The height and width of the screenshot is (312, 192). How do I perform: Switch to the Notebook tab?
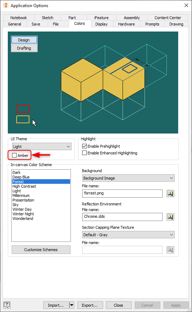click(18, 18)
